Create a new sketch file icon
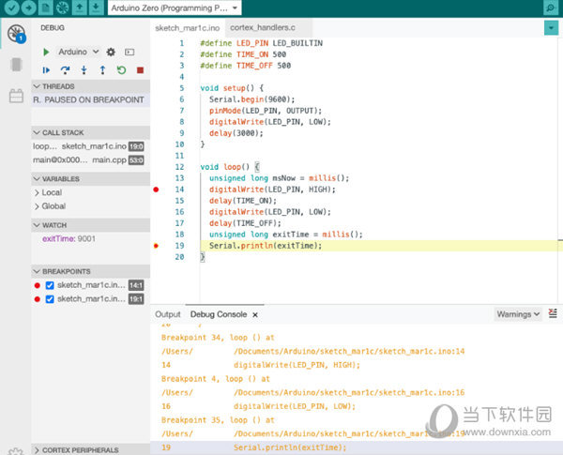 tap(46, 8)
